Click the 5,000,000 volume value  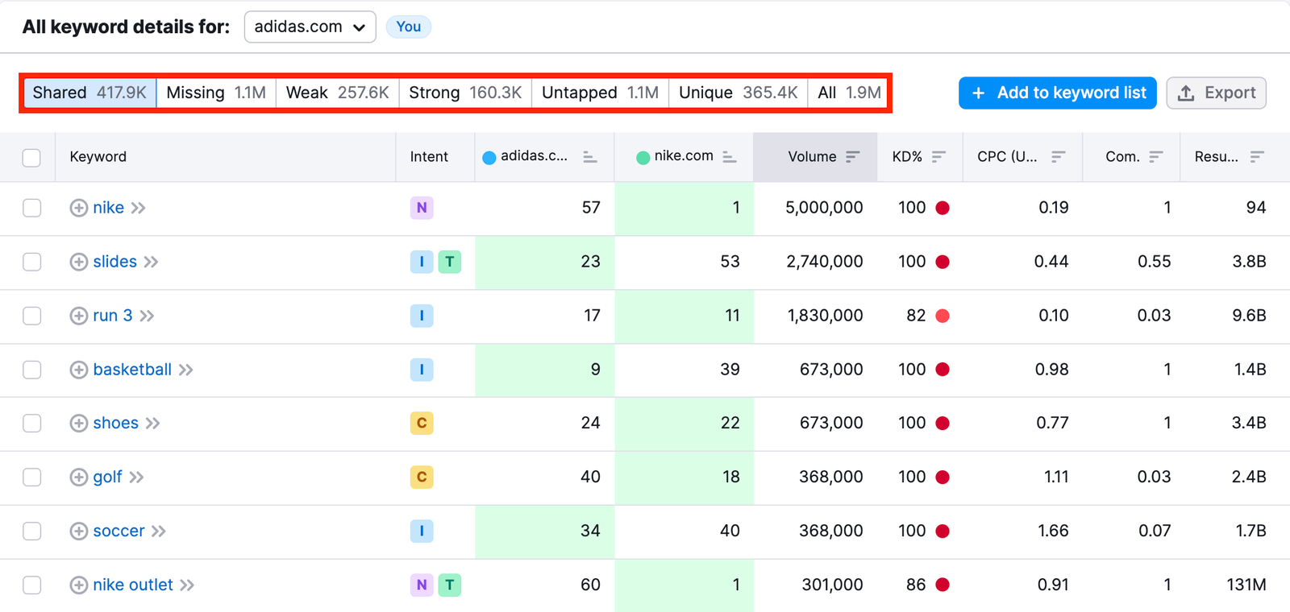[x=824, y=208]
